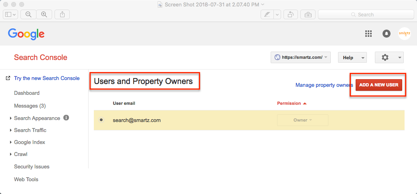Open the Preview markup toolbox icon
This screenshot has height=194, width=417.
[x=308, y=14]
